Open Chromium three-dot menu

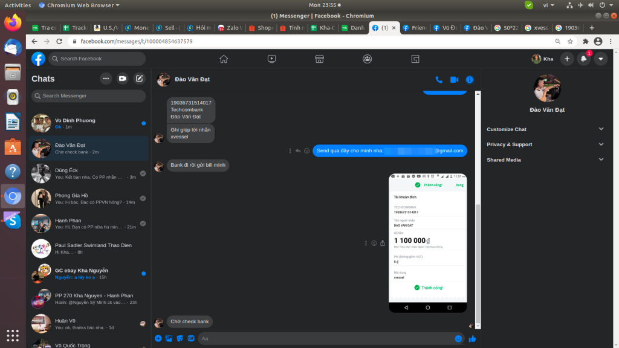(611, 42)
